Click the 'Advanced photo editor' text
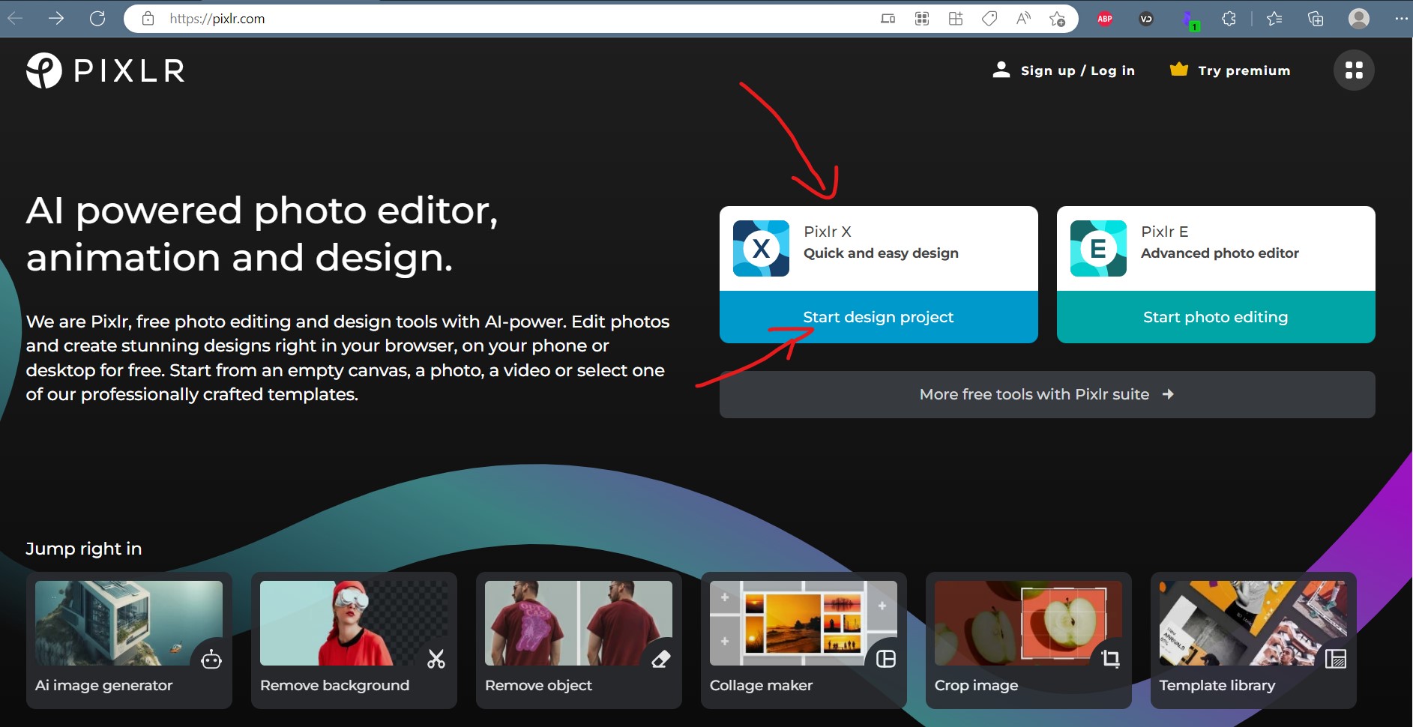Screen dimensions: 1413x727 1220,253
